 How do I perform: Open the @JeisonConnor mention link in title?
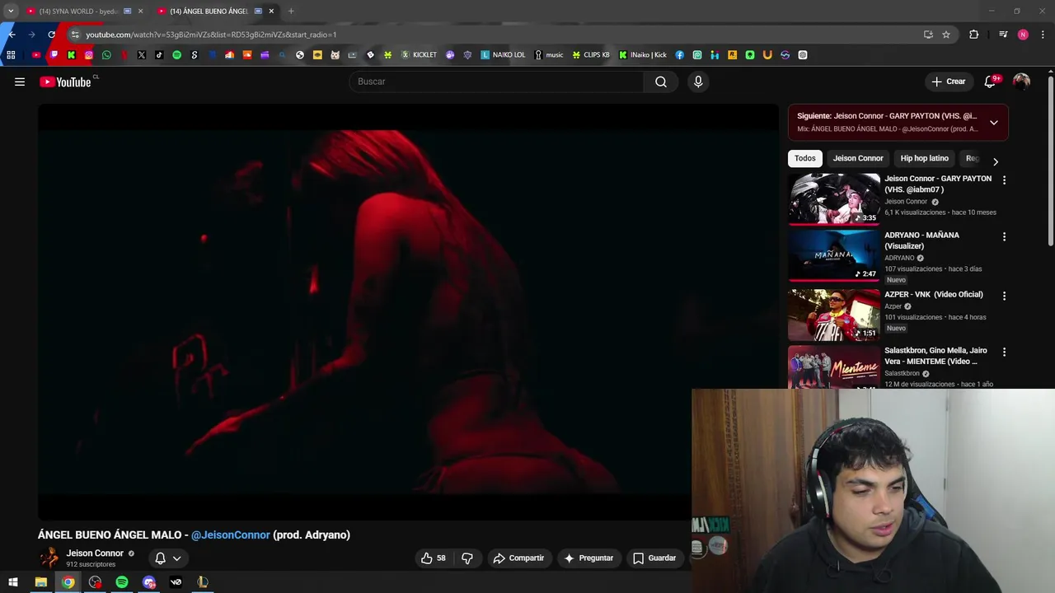click(x=231, y=535)
